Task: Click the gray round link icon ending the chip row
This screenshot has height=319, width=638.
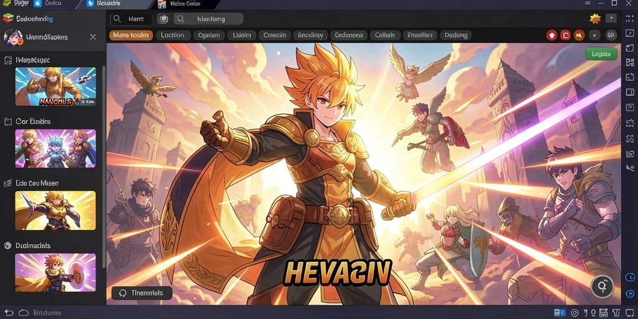Action: point(611,36)
